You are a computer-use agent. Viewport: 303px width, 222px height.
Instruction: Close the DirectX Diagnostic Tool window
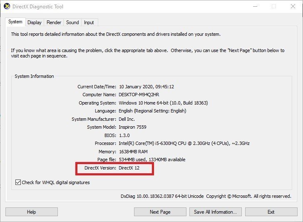[x=293, y=6]
